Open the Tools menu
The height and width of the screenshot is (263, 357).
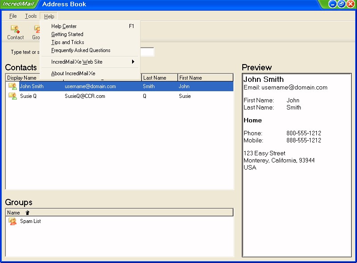[31, 16]
